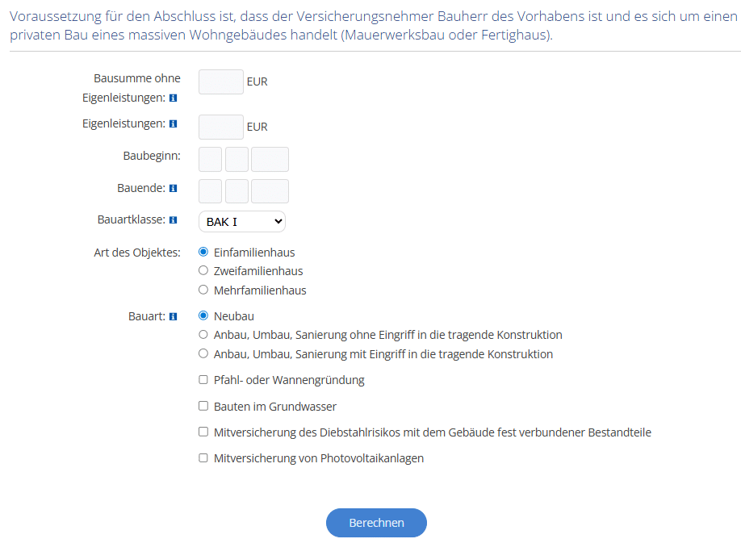Open the Bauartklasse dropdown showing BAK I
This screenshot has height=543, width=741.
click(242, 221)
